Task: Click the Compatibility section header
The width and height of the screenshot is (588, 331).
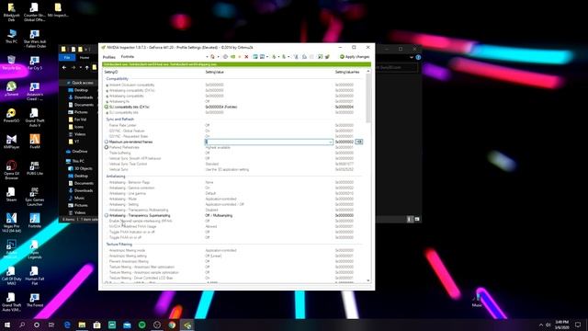Action: click(x=117, y=79)
